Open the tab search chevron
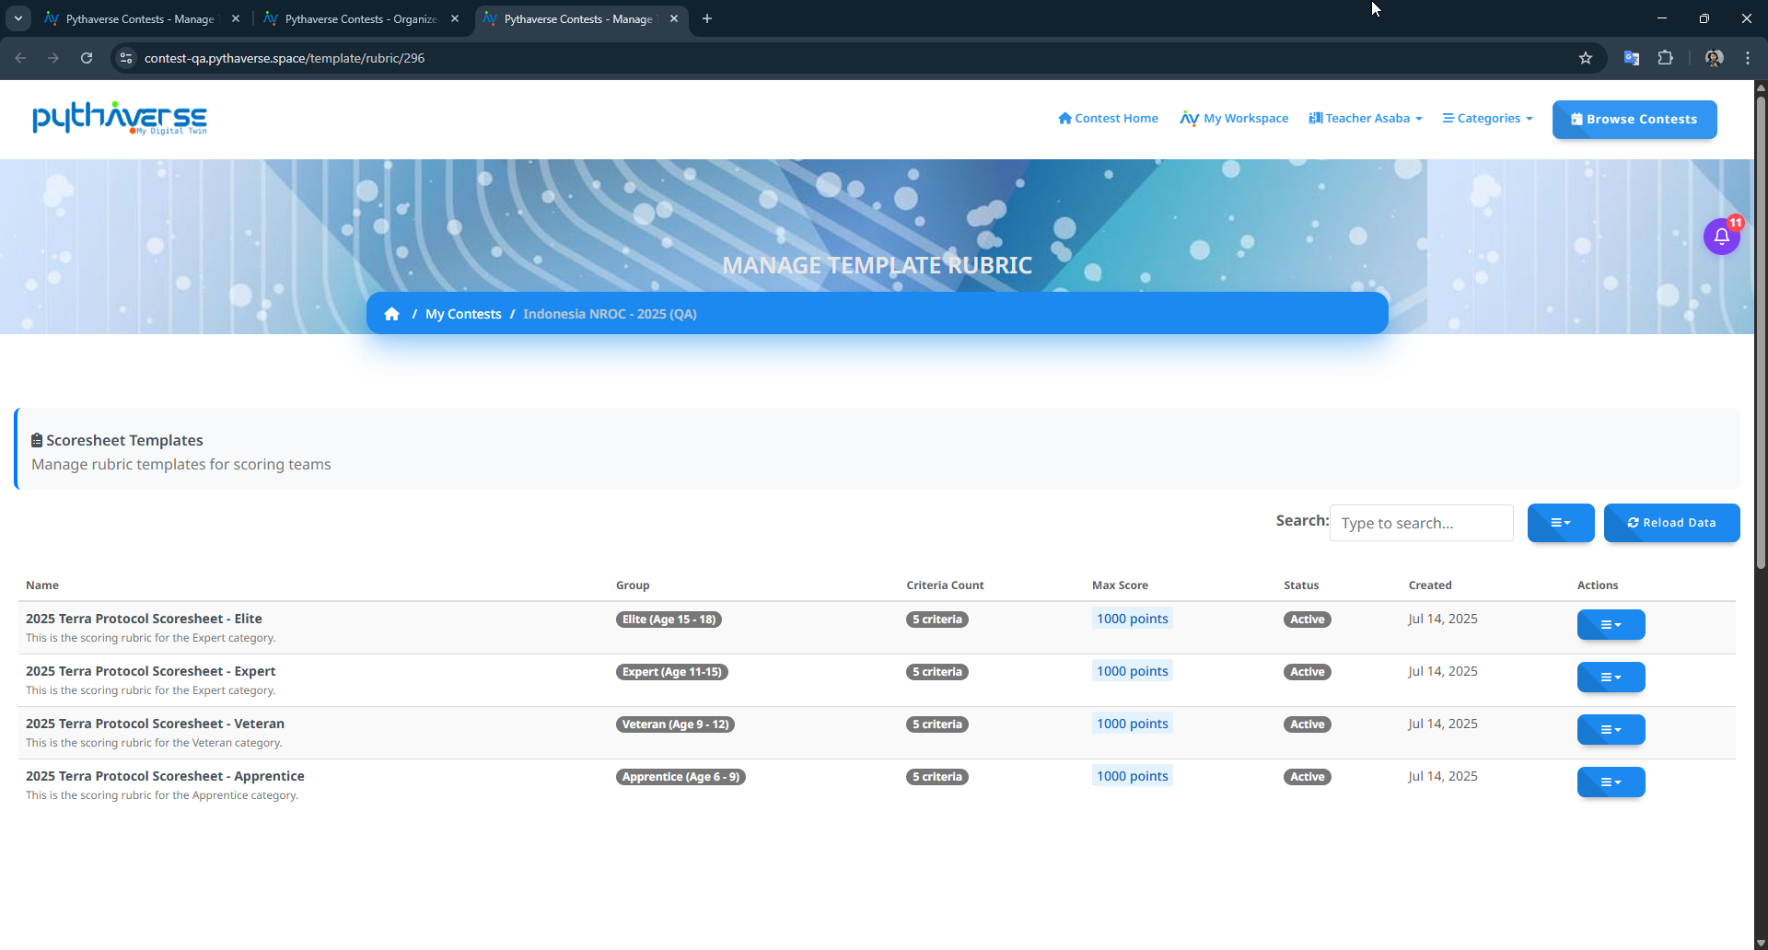Viewport: 1768px width, 950px height. (x=17, y=18)
